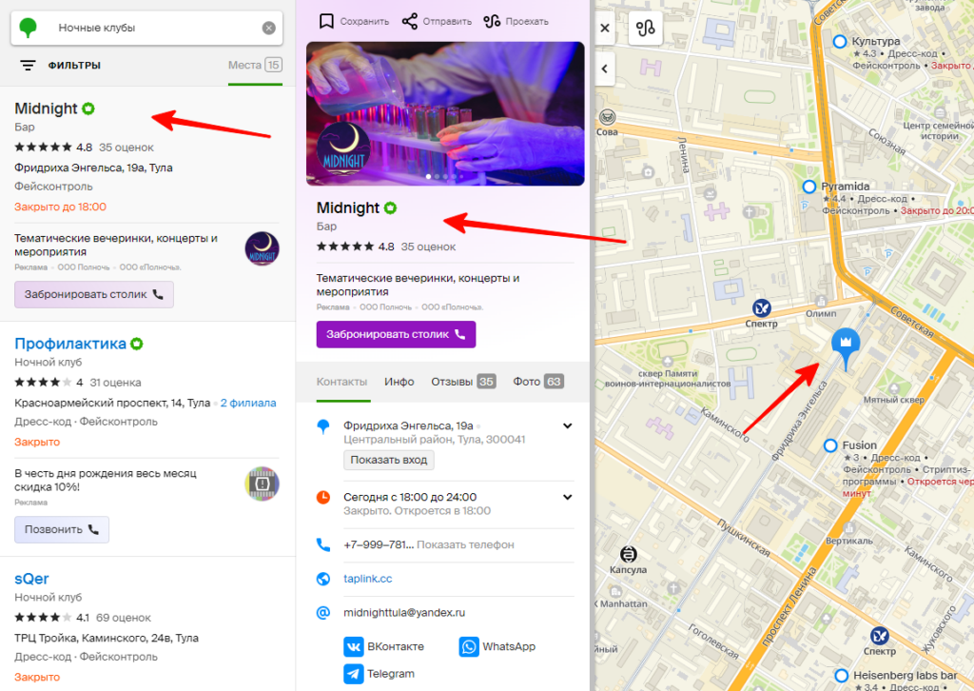Click the Telegram text link
Image resolution: width=974 pixels, height=691 pixels.
(x=391, y=674)
